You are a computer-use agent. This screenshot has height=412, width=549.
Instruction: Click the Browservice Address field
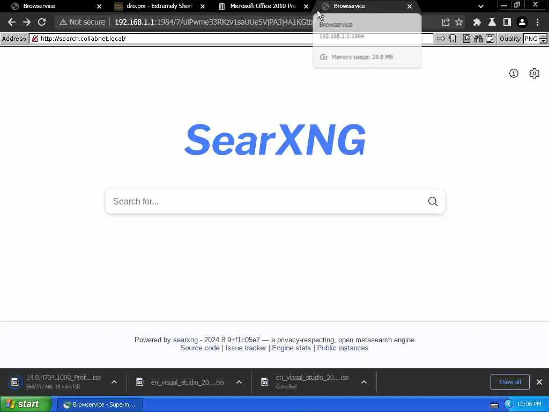click(231, 39)
